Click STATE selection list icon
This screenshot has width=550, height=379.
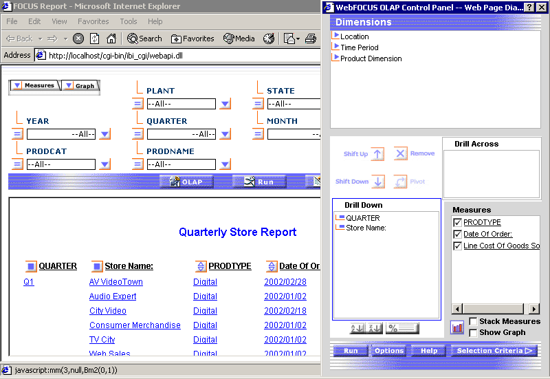pos(258,104)
